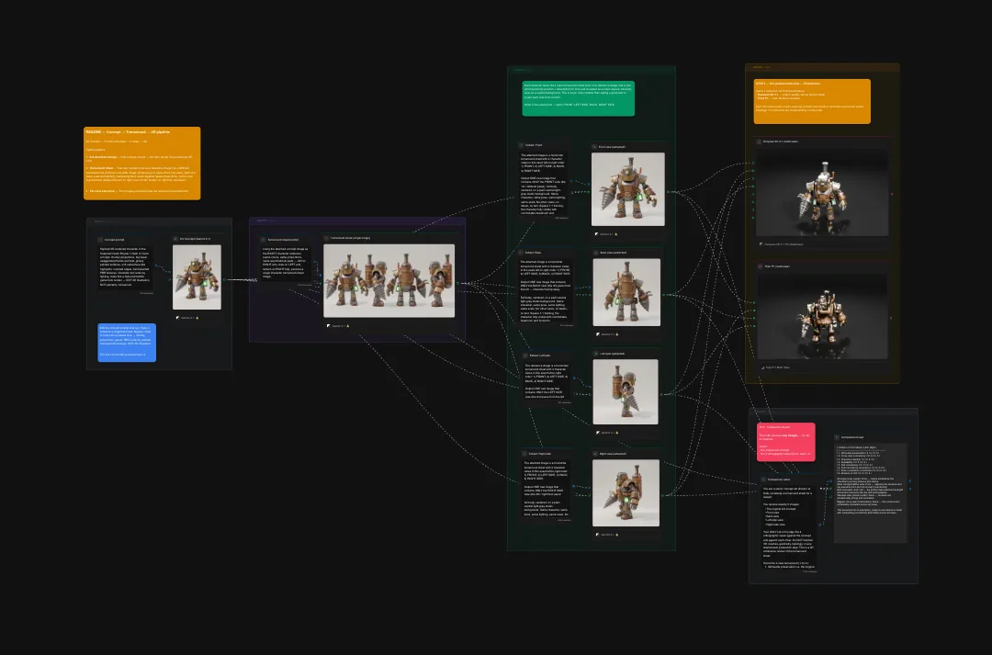Click model icon under the Right view image
Viewport: 992px width, 655px height.
tap(597, 535)
